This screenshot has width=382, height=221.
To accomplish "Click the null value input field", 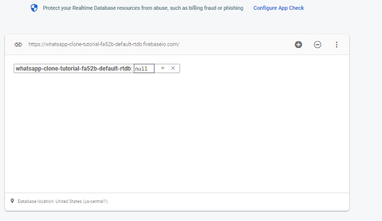I will coord(144,69).
